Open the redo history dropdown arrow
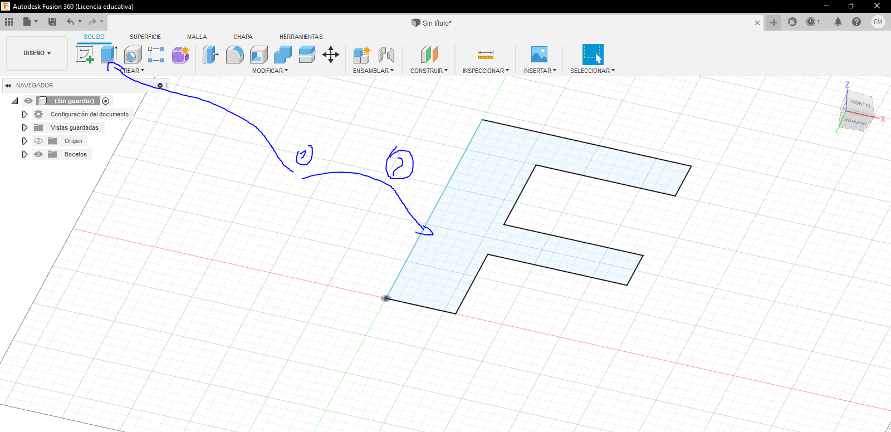 click(101, 22)
